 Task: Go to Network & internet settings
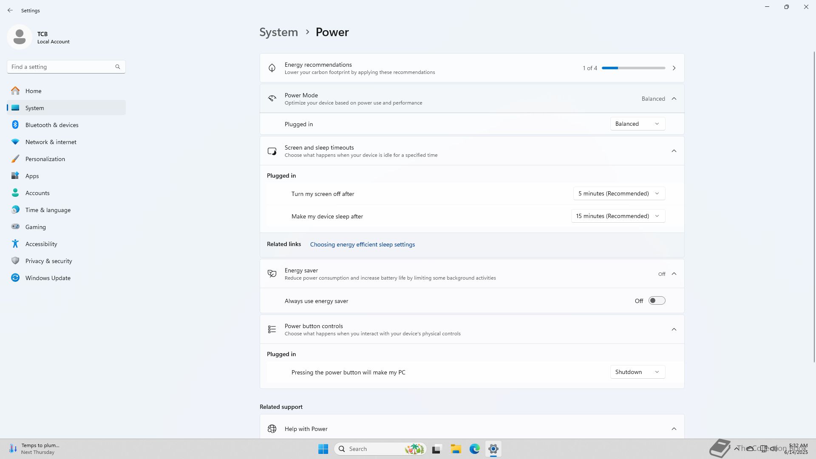point(51,142)
